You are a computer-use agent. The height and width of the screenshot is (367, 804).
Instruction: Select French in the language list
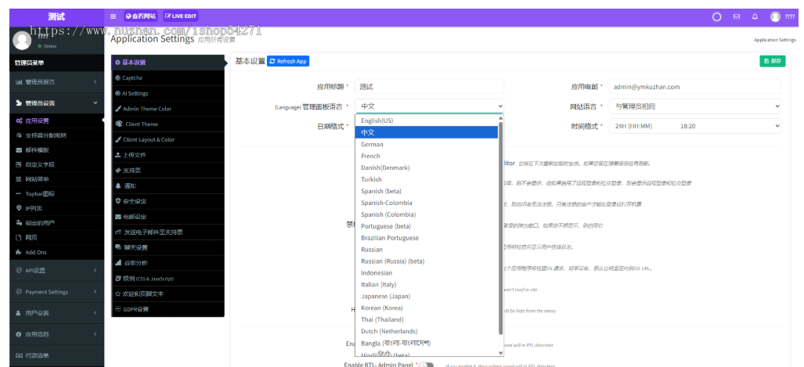(427, 156)
